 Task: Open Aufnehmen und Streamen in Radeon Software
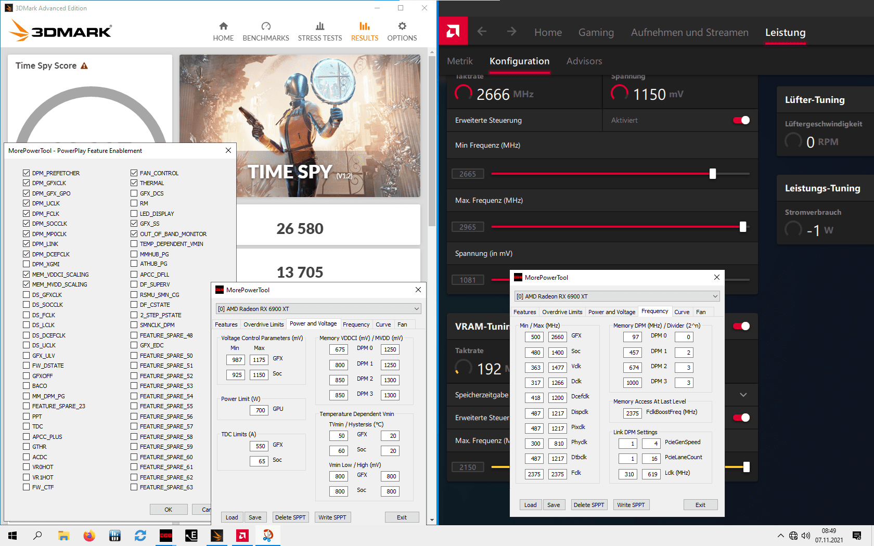pyautogui.click(x=690, y=32)
